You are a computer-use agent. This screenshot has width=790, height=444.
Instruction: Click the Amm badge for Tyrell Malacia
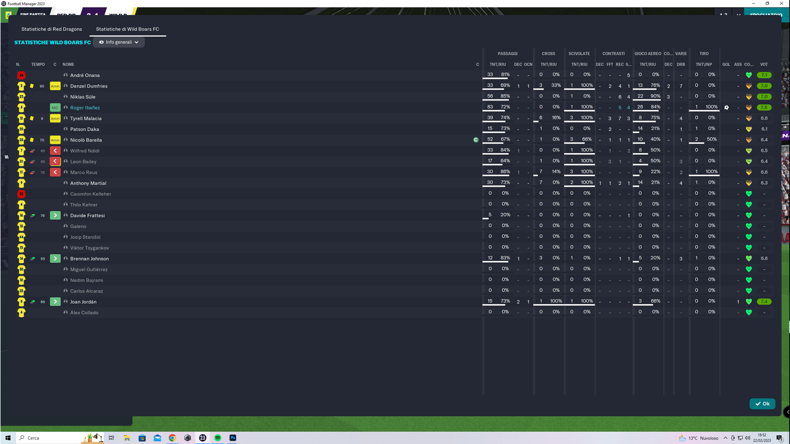point(55,119)
